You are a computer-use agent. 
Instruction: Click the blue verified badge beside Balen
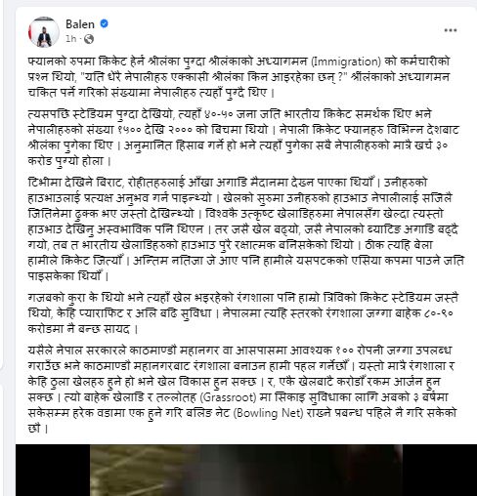(104, 23)
